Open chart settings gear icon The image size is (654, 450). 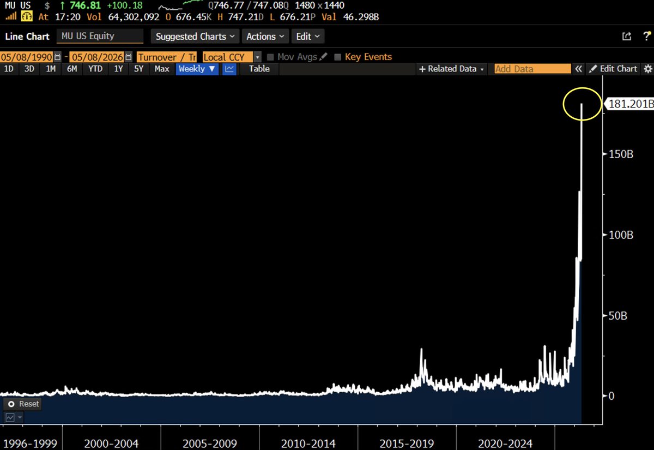(647, 69)
